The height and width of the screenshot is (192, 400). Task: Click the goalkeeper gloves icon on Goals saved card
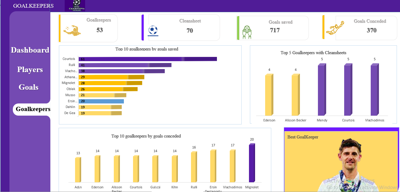[247, 33]
